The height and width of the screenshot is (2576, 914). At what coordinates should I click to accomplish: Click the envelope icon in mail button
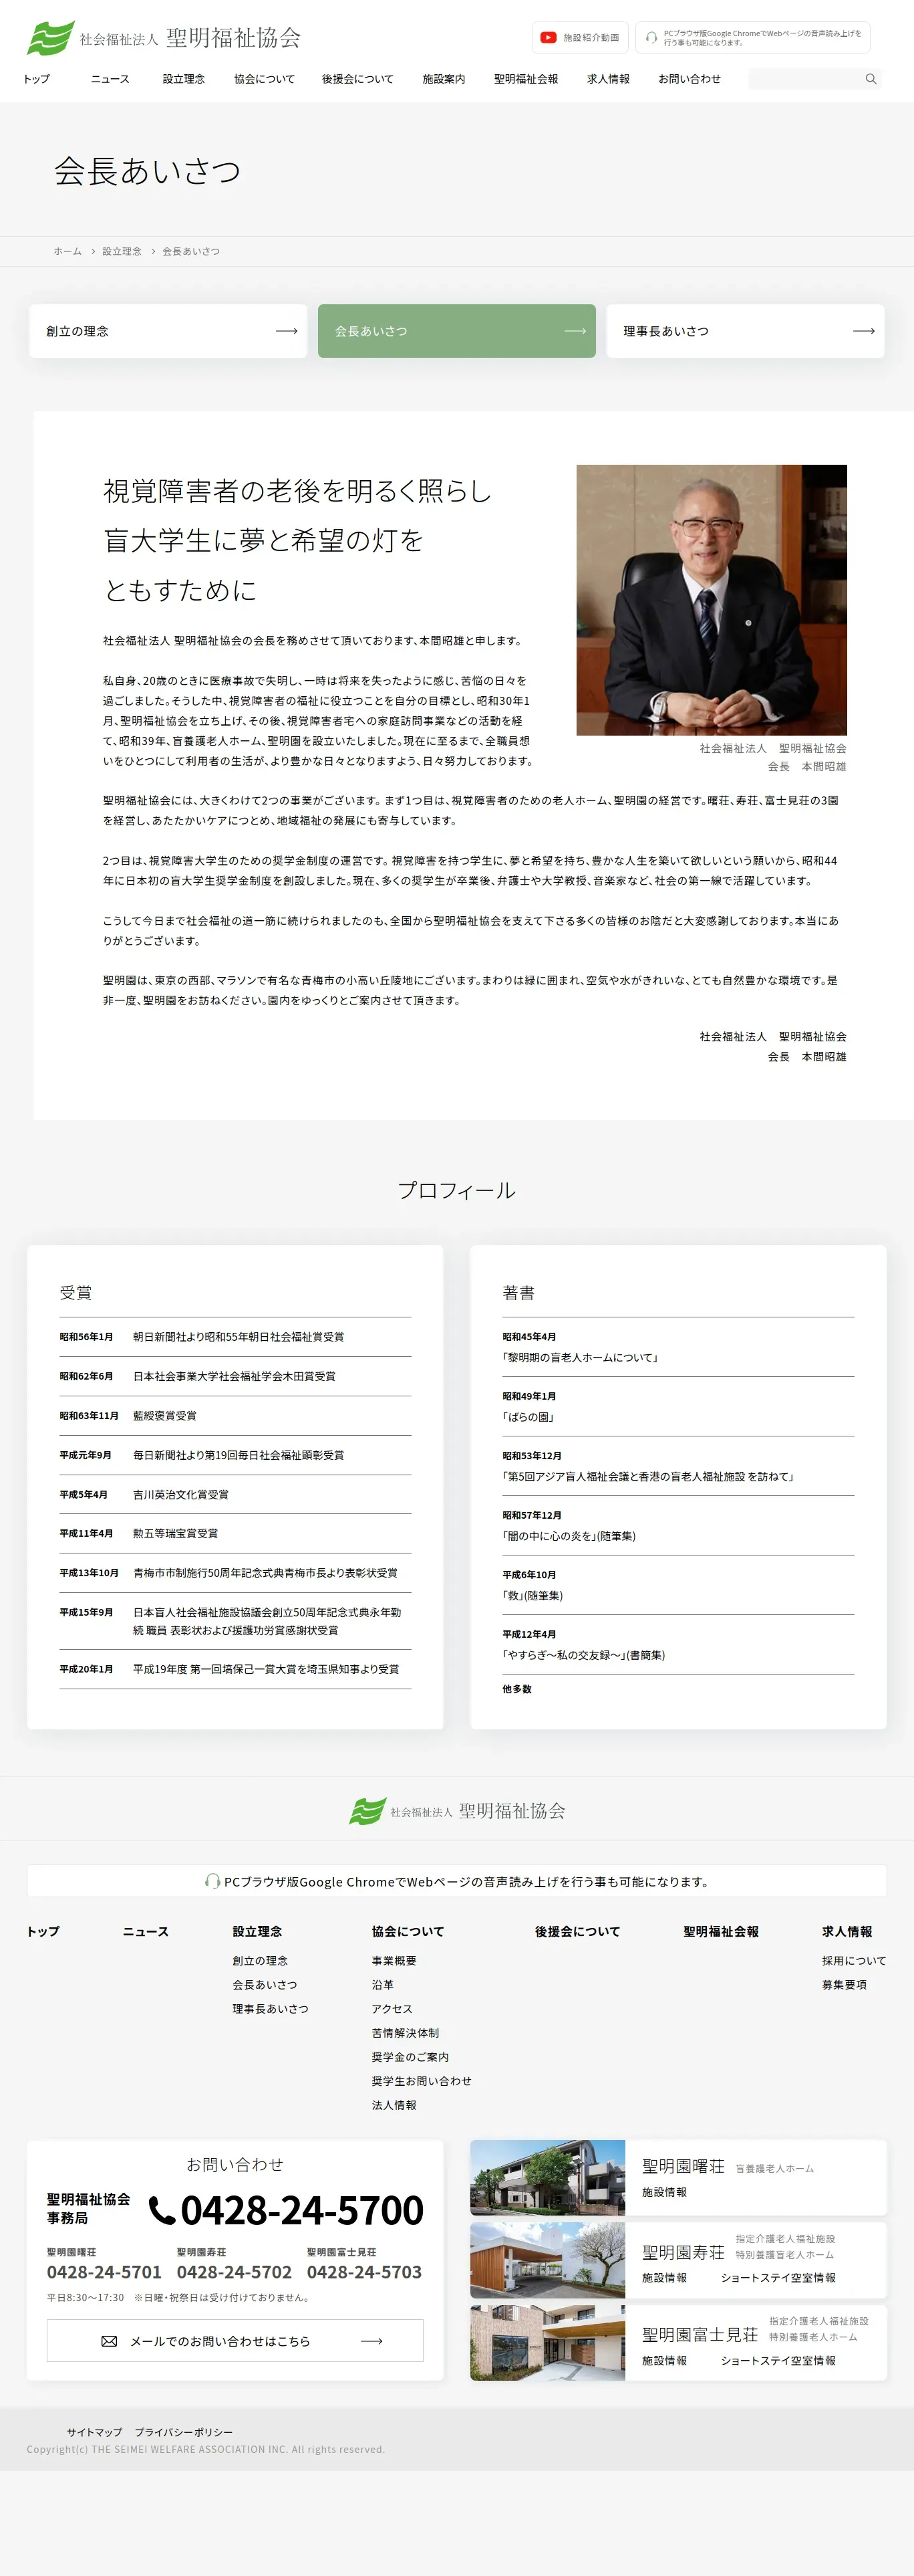[110, 2341]
